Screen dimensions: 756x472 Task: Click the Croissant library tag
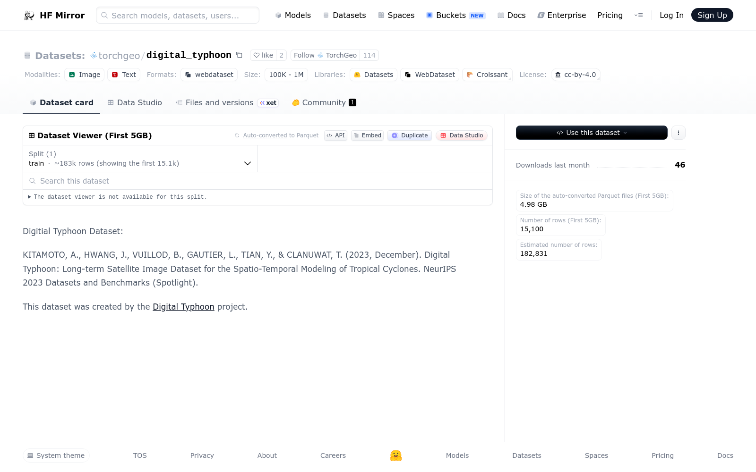coord(487,75)
